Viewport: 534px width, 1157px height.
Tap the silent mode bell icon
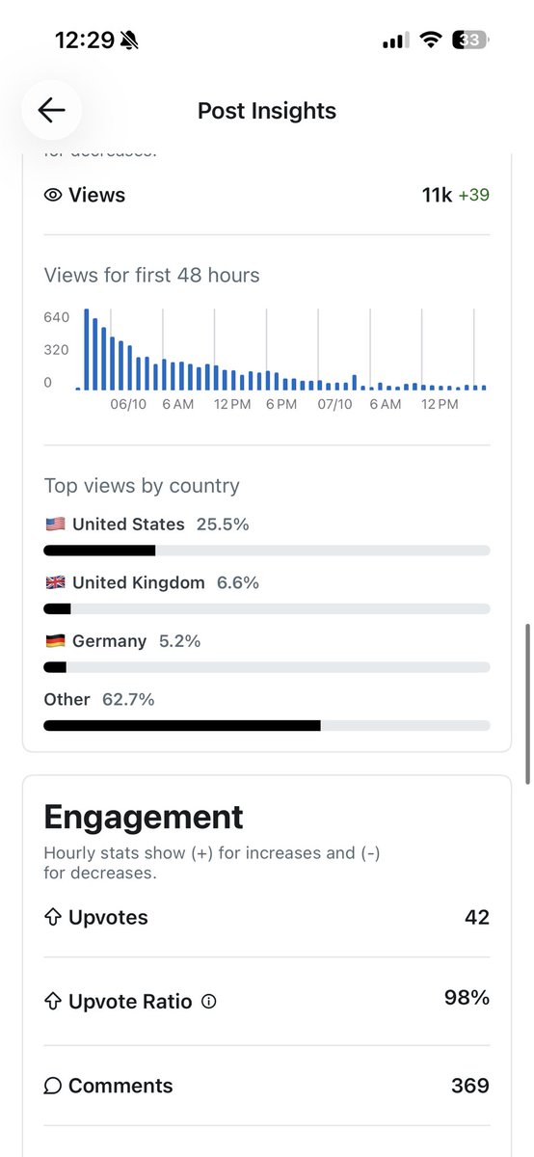click(129, 40)
